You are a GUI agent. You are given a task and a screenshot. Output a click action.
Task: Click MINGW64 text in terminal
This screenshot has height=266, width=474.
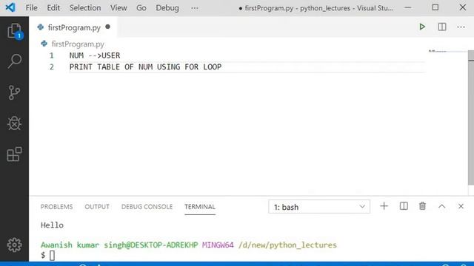pos(218,245)
